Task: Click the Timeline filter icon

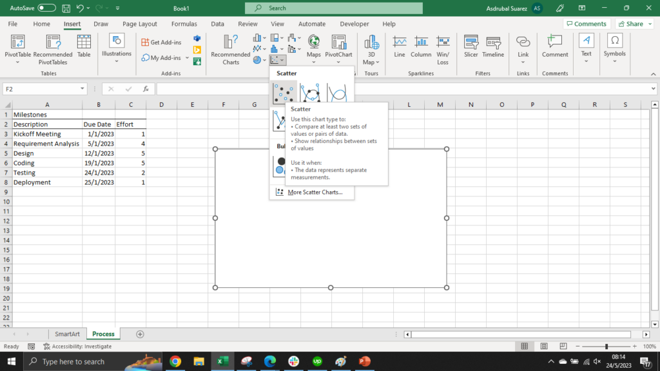Action: pos(492,46)
